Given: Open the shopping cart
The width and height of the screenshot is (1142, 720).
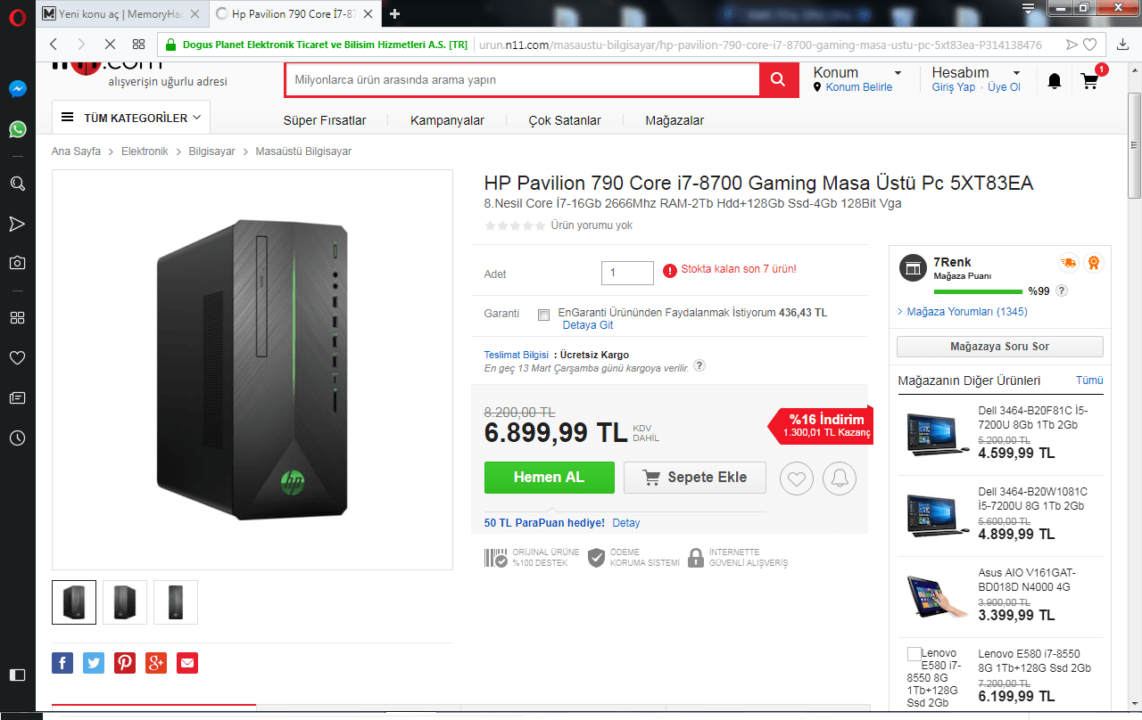Looking at the screenshot, I should pyautogui.click(x=1090, y=82).
